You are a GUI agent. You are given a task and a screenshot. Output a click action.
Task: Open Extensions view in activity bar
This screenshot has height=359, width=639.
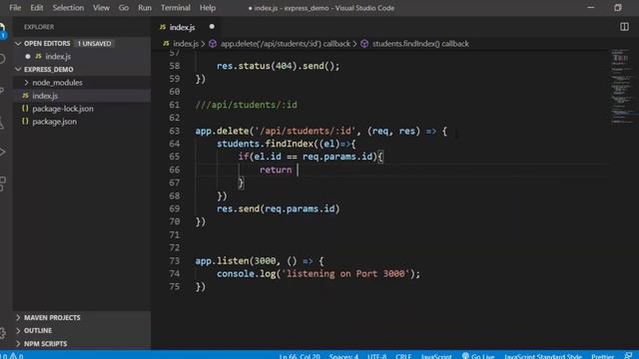pyautogui.click(x=2, y=183)
